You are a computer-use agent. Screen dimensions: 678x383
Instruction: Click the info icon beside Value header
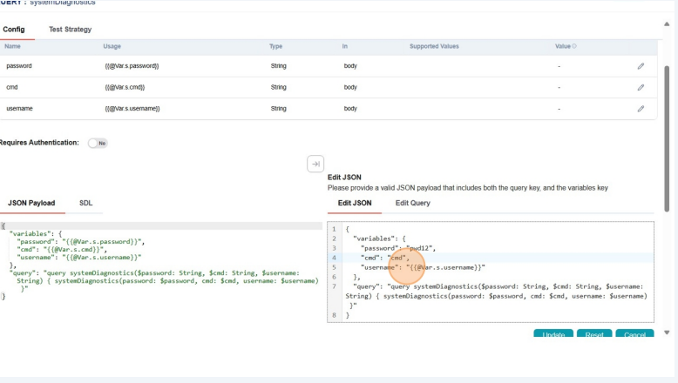point(574,46)
